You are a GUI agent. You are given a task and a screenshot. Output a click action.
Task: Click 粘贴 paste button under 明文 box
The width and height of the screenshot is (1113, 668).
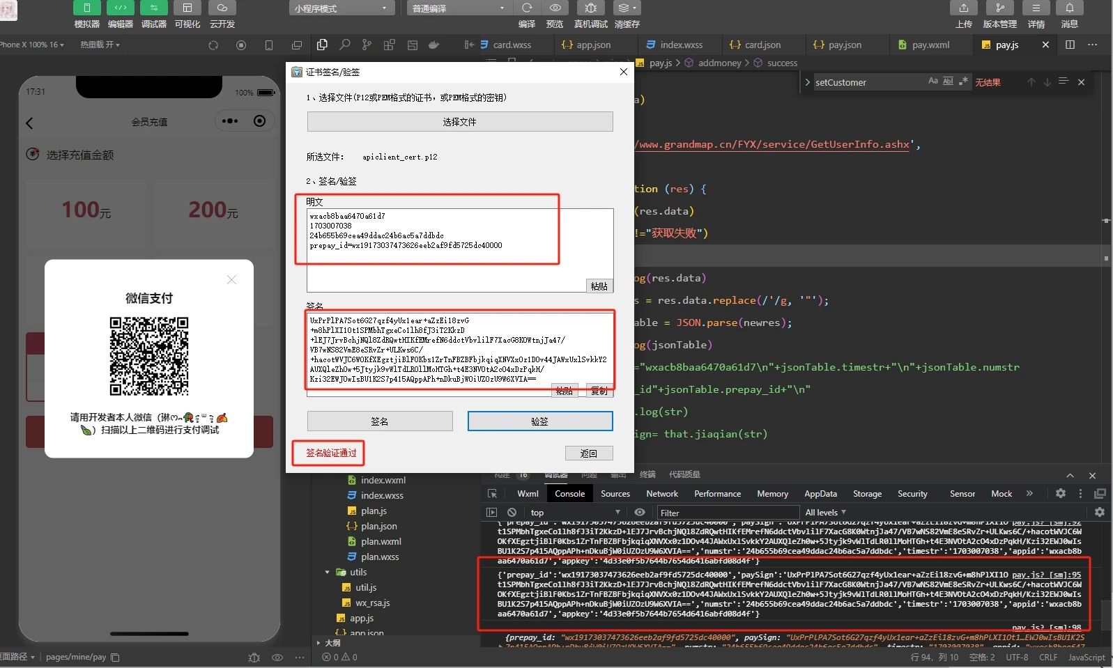pyautogui.click(x=599, y=286)
